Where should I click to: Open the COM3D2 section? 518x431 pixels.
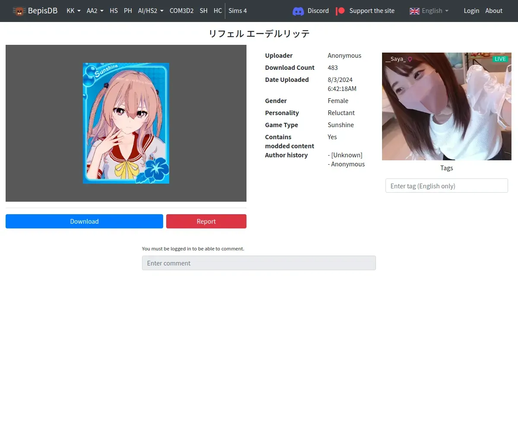click(x=181, y=11)
